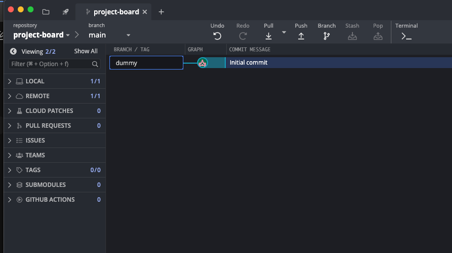Screen dimensions: 452x253
Task: Click the Redo toolbar icon
Action: pyautogui.click(x=243, y=36)
